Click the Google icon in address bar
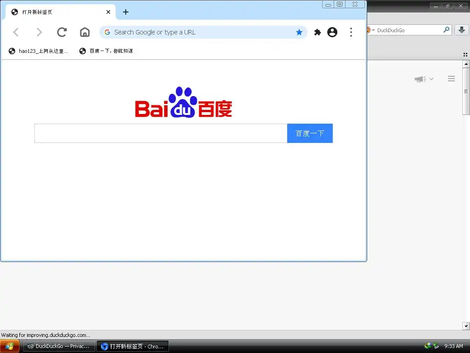The height and width of the screenshot is (353, 470). tap(107, 32)
